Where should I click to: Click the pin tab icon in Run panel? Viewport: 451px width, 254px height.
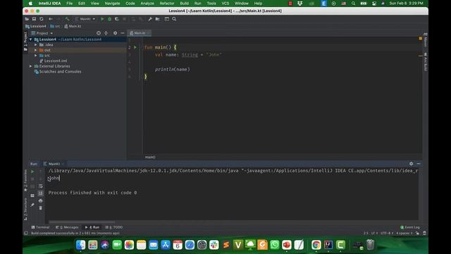(x=32, y=205)
